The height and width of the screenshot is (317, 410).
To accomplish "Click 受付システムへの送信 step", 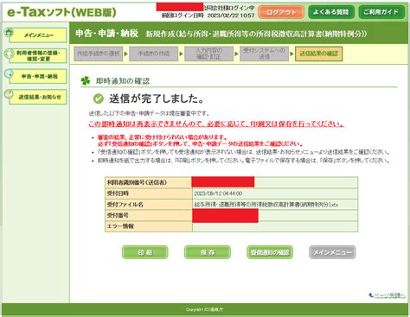I will (264, 54).
